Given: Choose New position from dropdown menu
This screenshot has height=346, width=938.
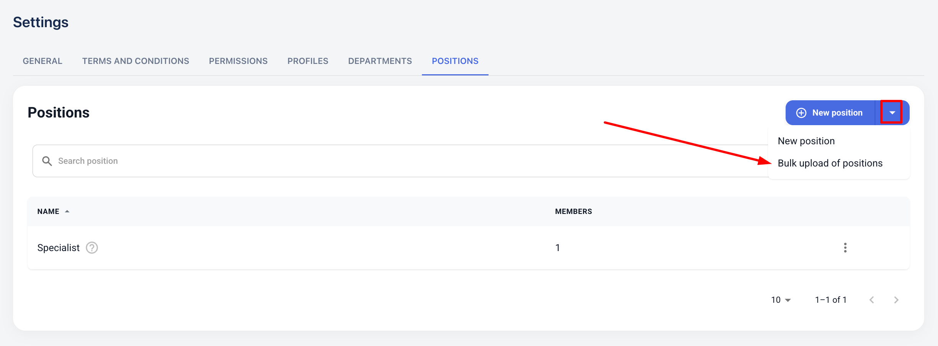Looking at the screenshot, I should click(806, 141).
